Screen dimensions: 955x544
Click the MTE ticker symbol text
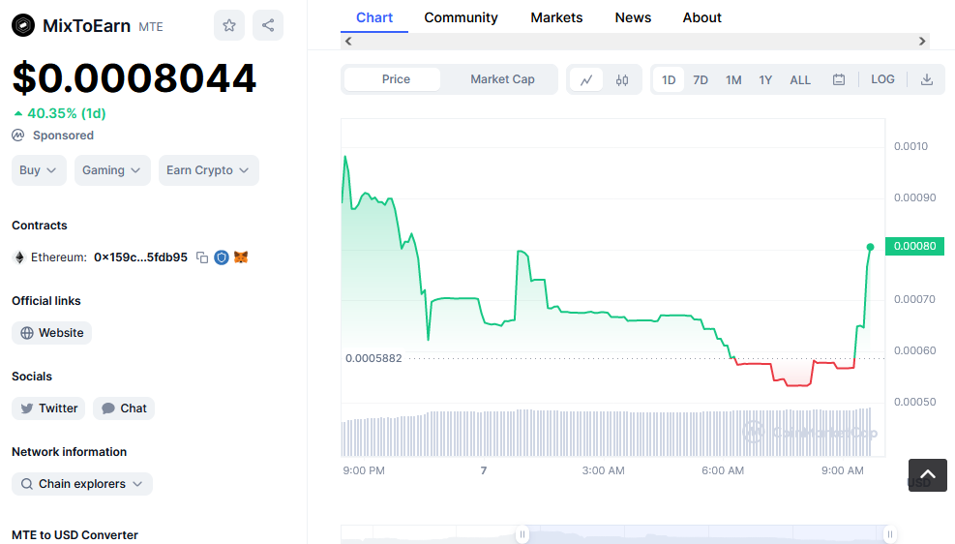point(150,27)
